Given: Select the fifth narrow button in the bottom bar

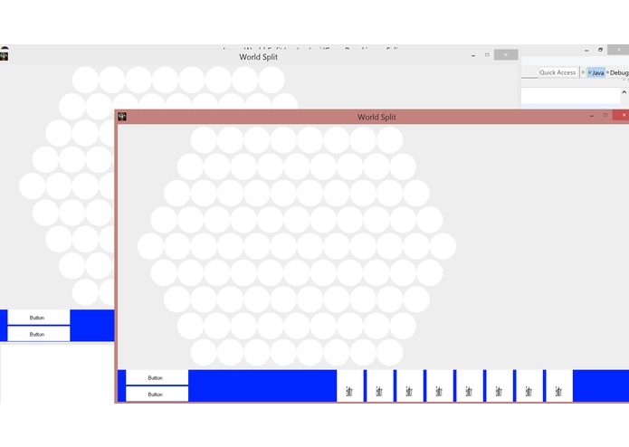Looking at the screenshot, I should [x=470, y=385].
